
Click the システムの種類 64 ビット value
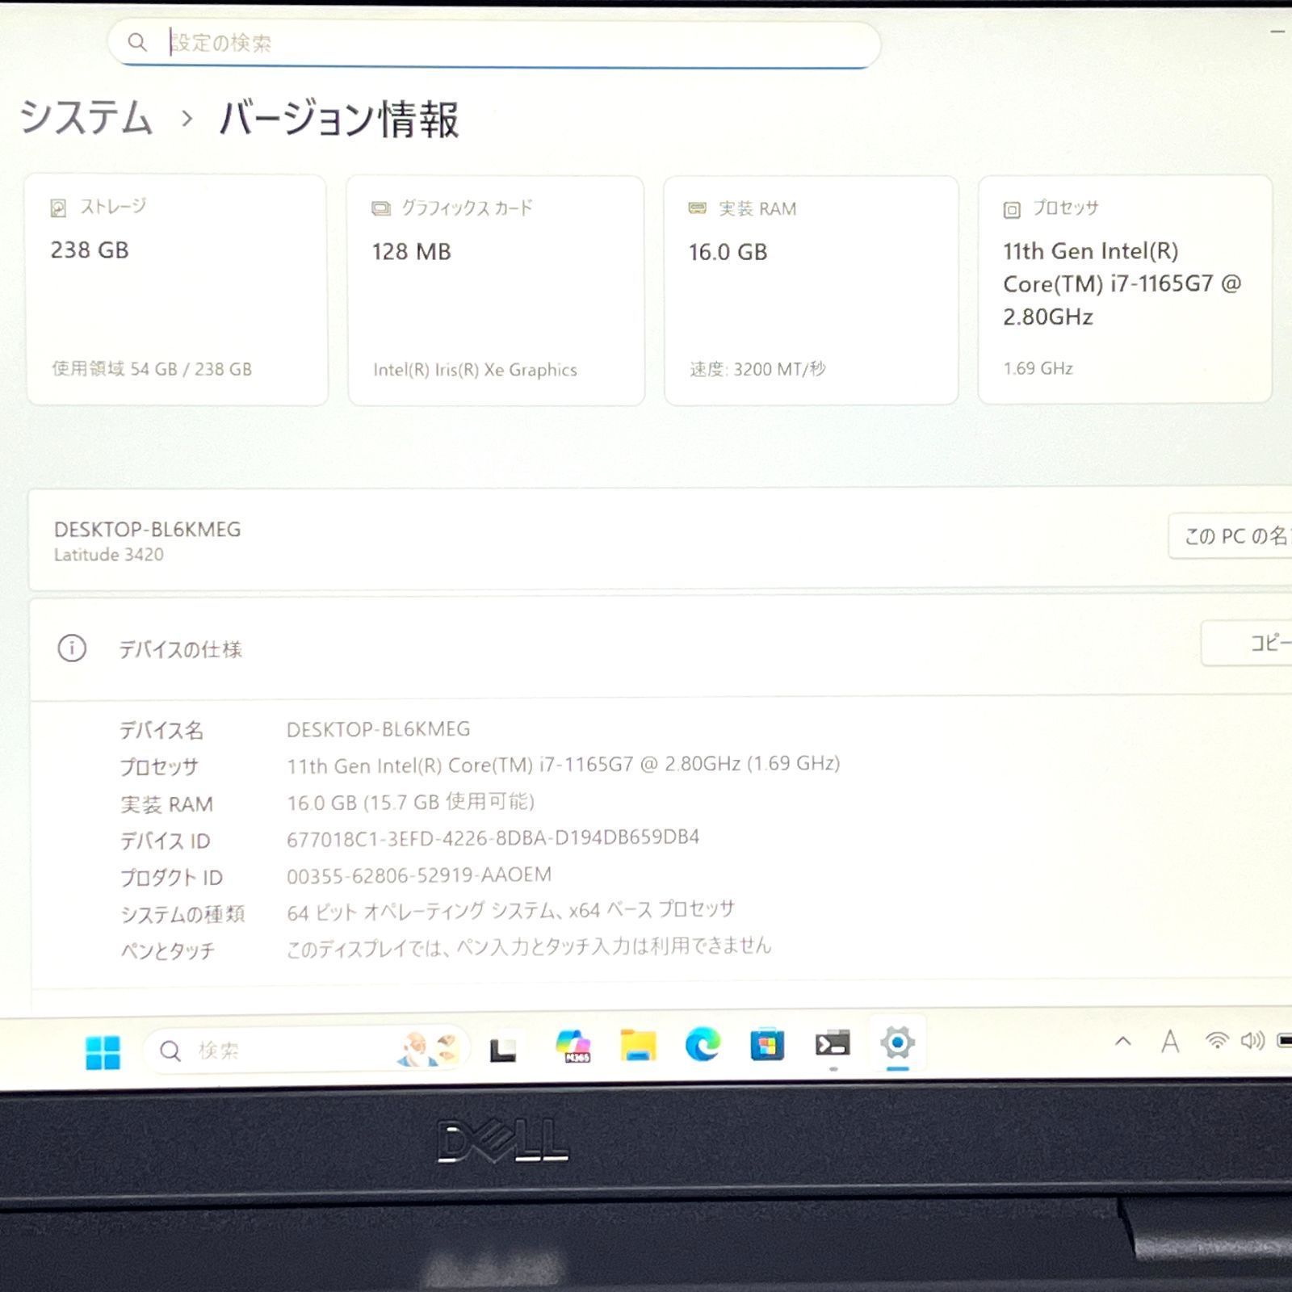510,911
